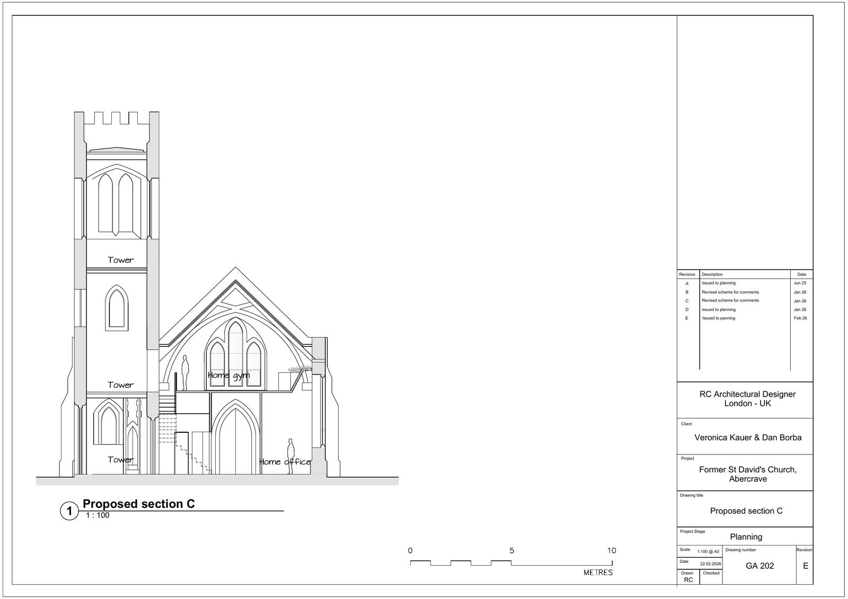
Task: Click the Planning project stage field
Action: point(746,537)
